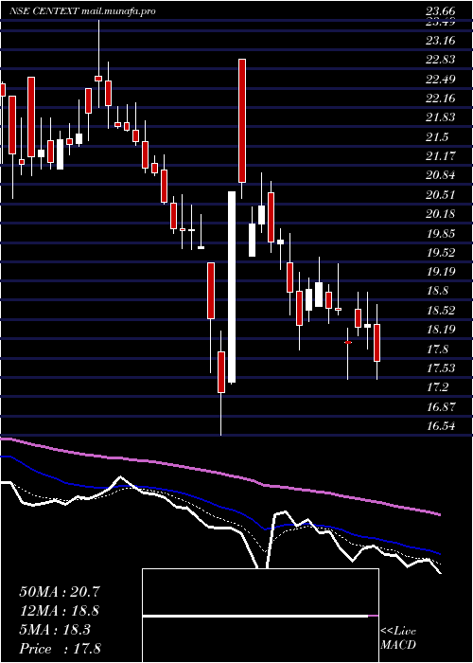
Task: Click the 21.83 price axis label
Action: tap(441, 117)
